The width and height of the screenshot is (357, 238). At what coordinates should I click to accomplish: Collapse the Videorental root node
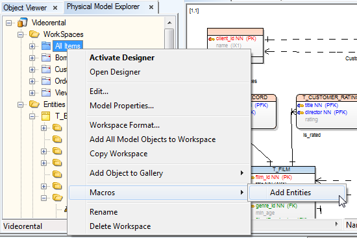click(x=8, y=23)
